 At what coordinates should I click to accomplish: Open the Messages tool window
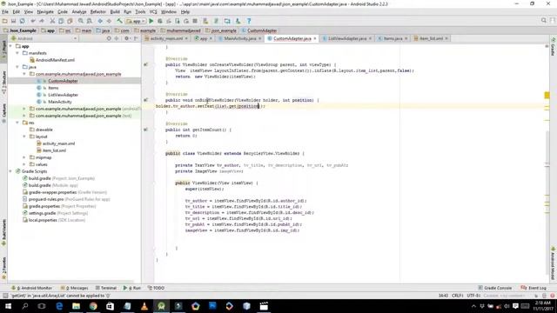(75, 288)
